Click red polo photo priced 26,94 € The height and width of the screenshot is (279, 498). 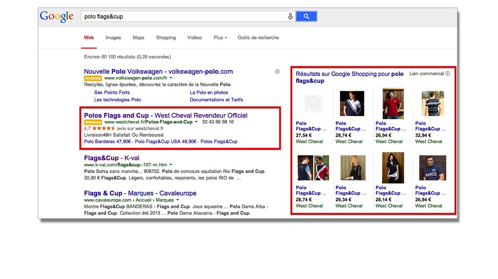393,104
